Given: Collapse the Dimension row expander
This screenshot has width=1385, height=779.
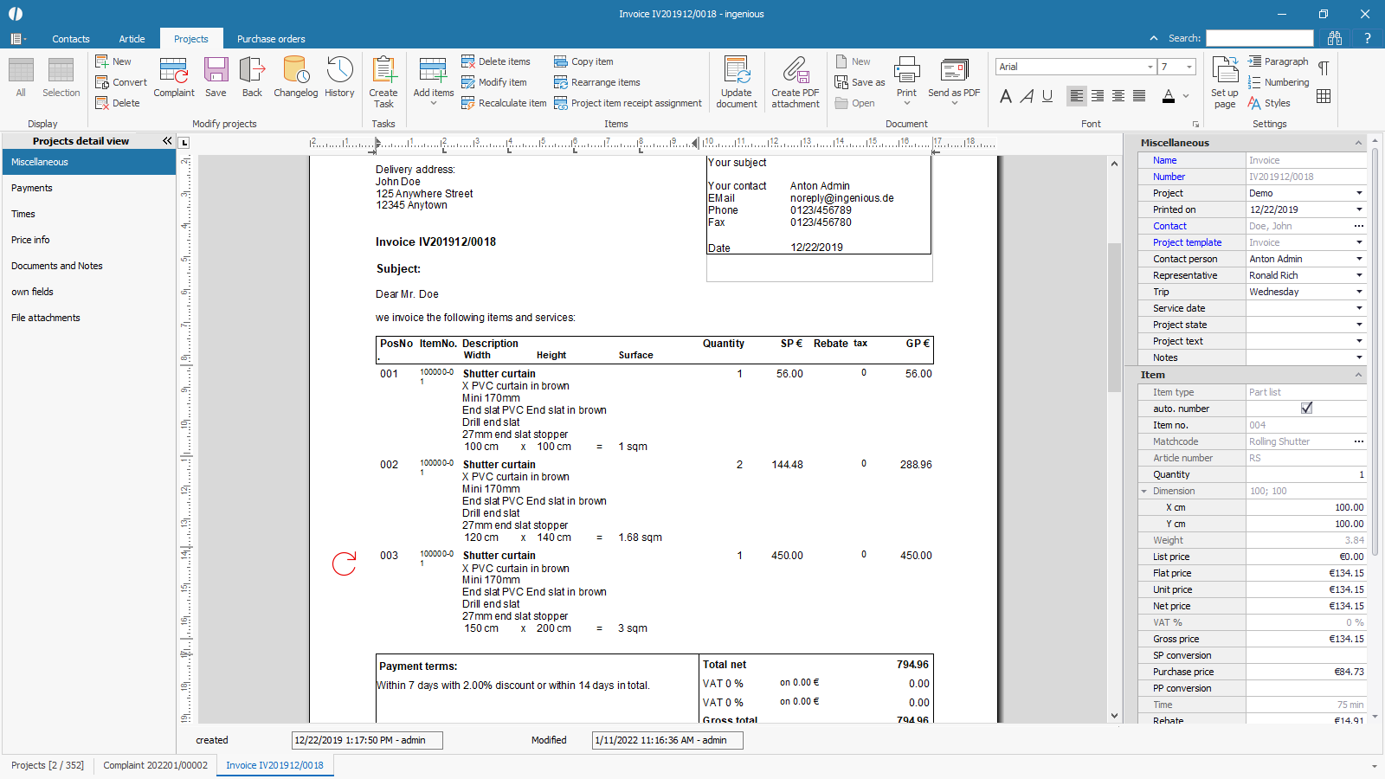Looking at the screenshot, I should pyautogui.click(x=1144, y=491).
